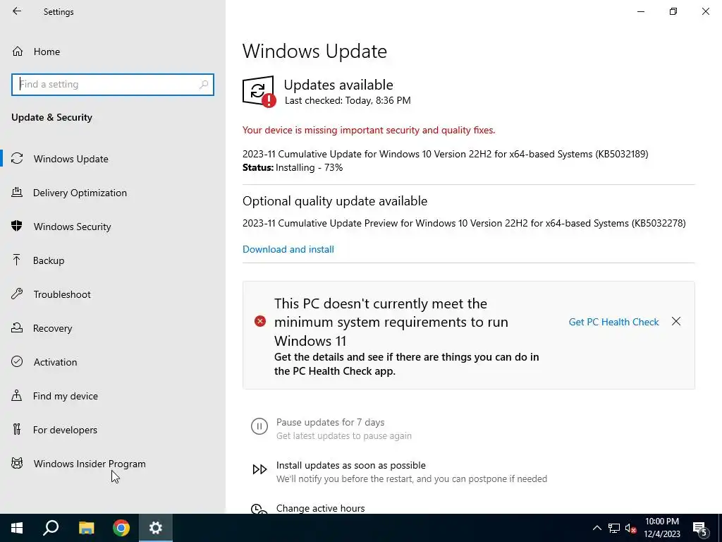
Task: Click the Updates available status icon
Action: pyautogui.click(x=259, y=92)
